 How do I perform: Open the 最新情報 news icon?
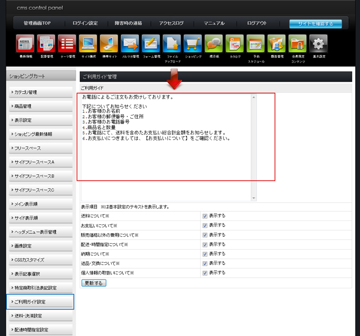[25, 44]
